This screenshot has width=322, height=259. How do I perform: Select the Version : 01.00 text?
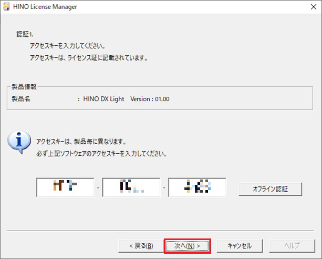coord(150,99)
